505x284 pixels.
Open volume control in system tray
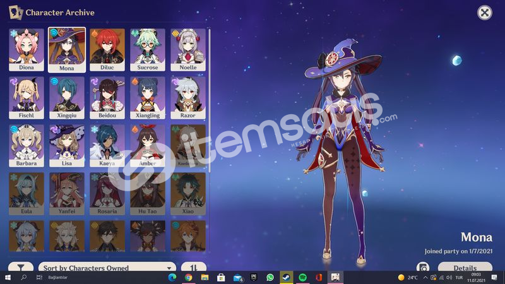(x=449, y=277)
